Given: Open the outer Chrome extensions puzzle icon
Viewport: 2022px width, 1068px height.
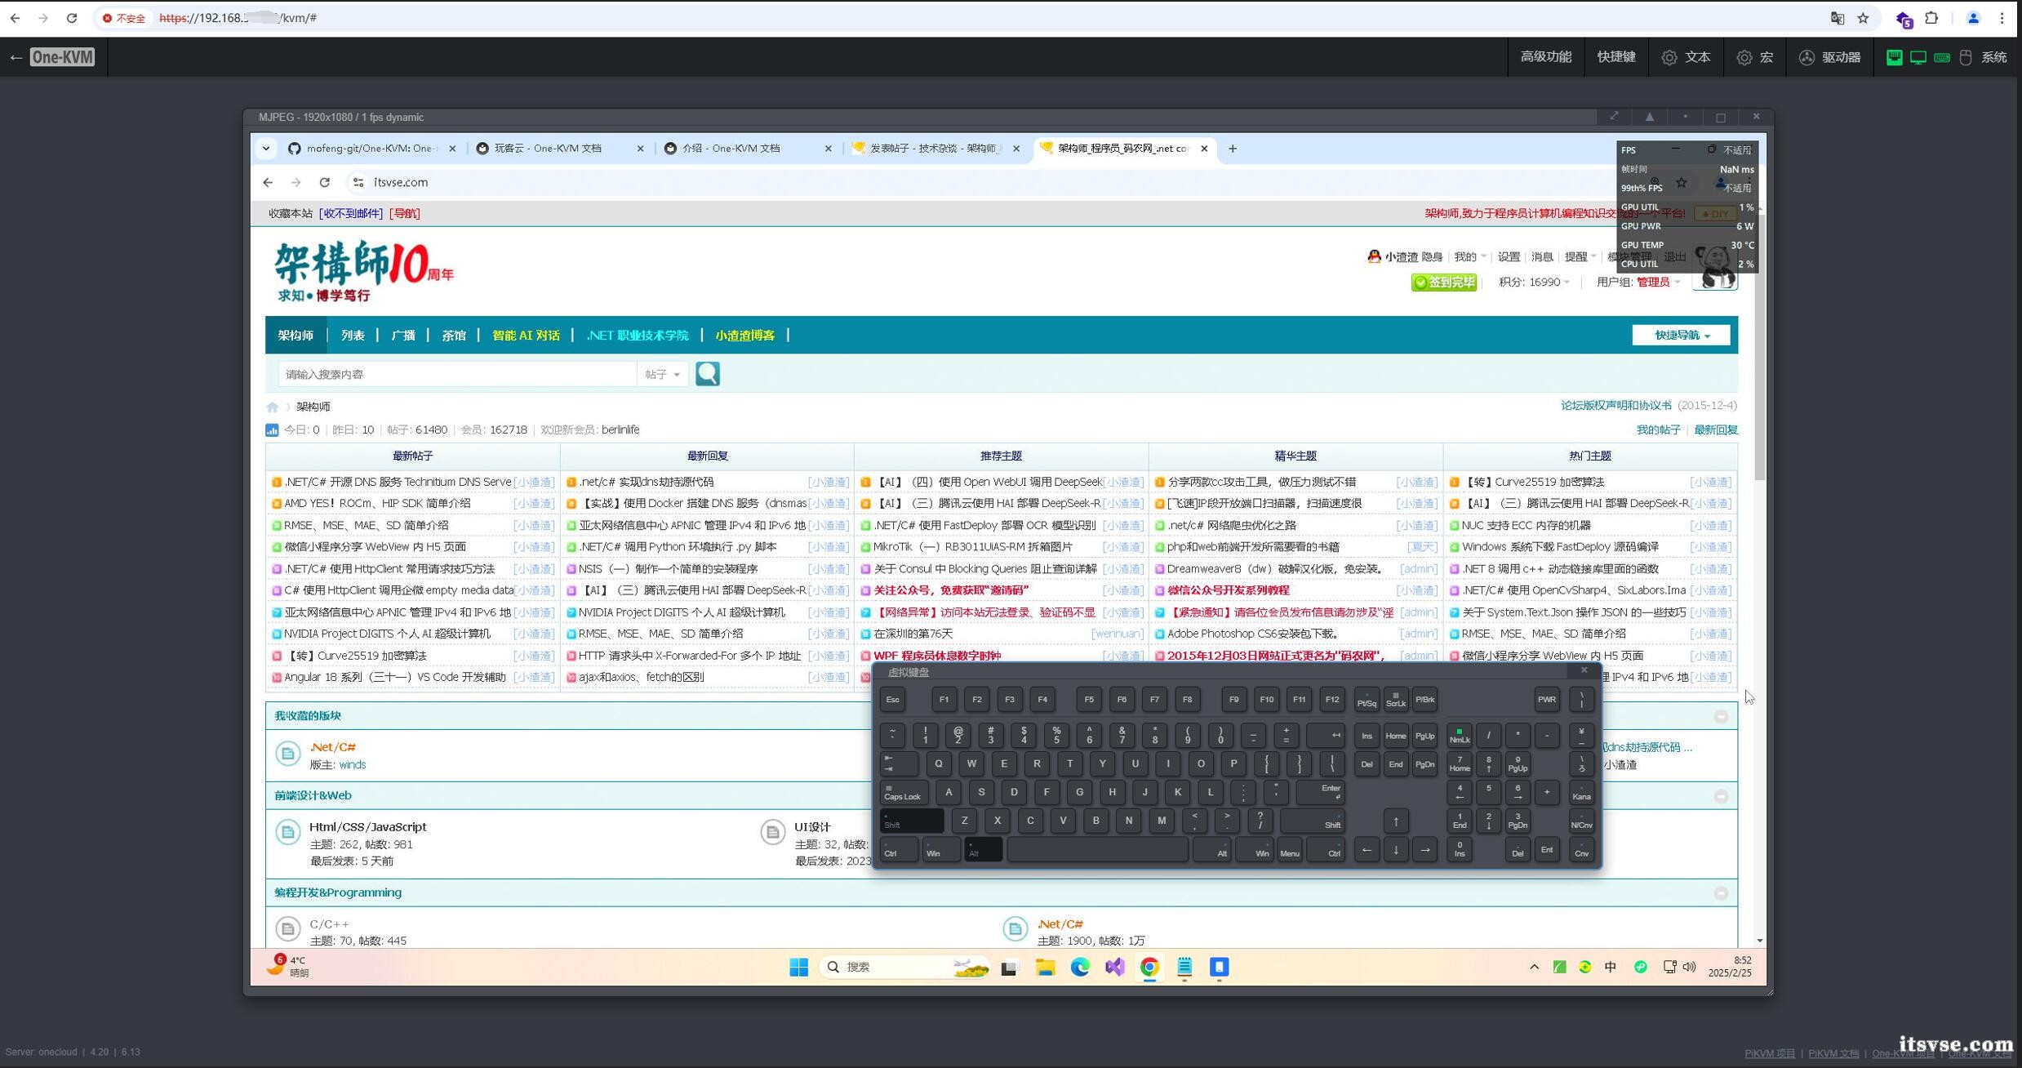Looking at the screenshot, I should [x=1931, y=18].
